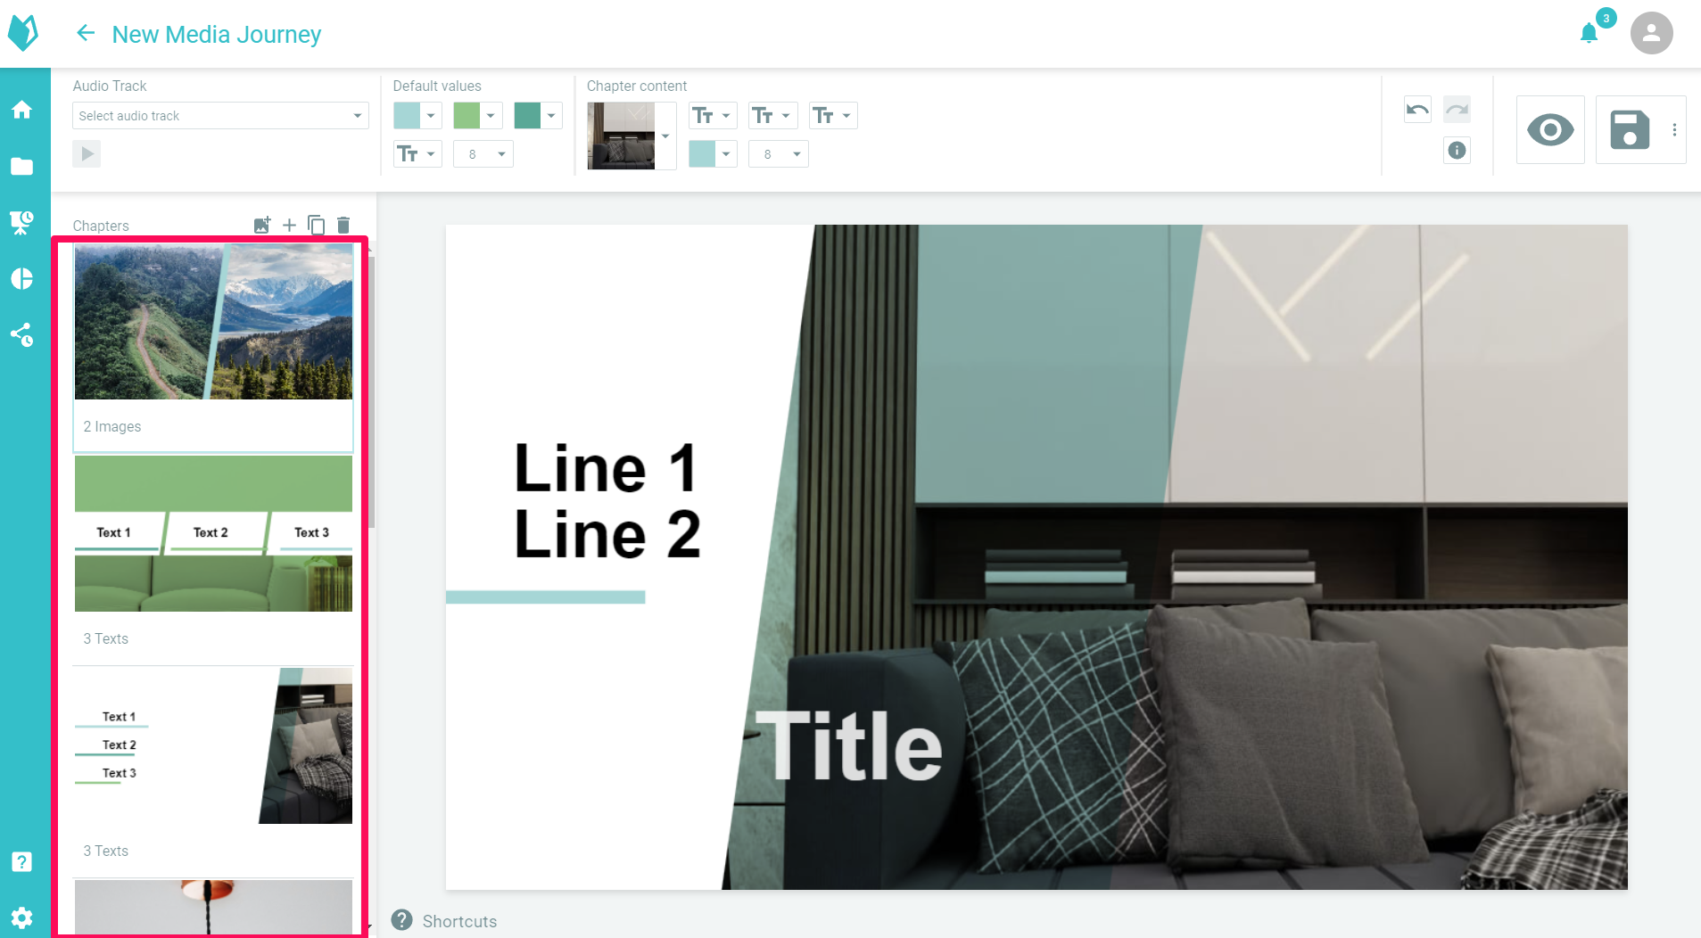
Task: Open the chapter content image dropdown
Action: [x=665, y=136]
